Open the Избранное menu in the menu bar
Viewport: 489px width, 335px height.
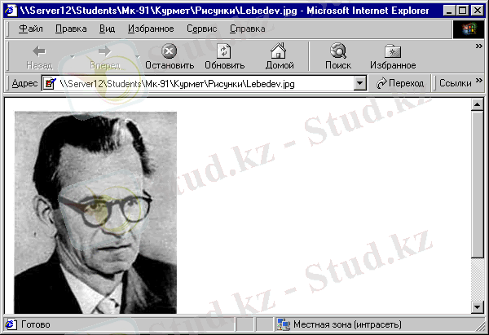coord(151,29)
